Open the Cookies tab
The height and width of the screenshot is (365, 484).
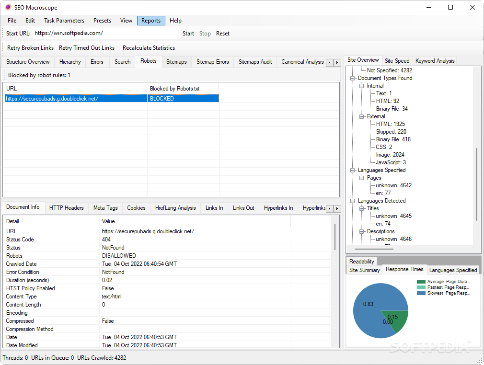[x=136, y=208]
